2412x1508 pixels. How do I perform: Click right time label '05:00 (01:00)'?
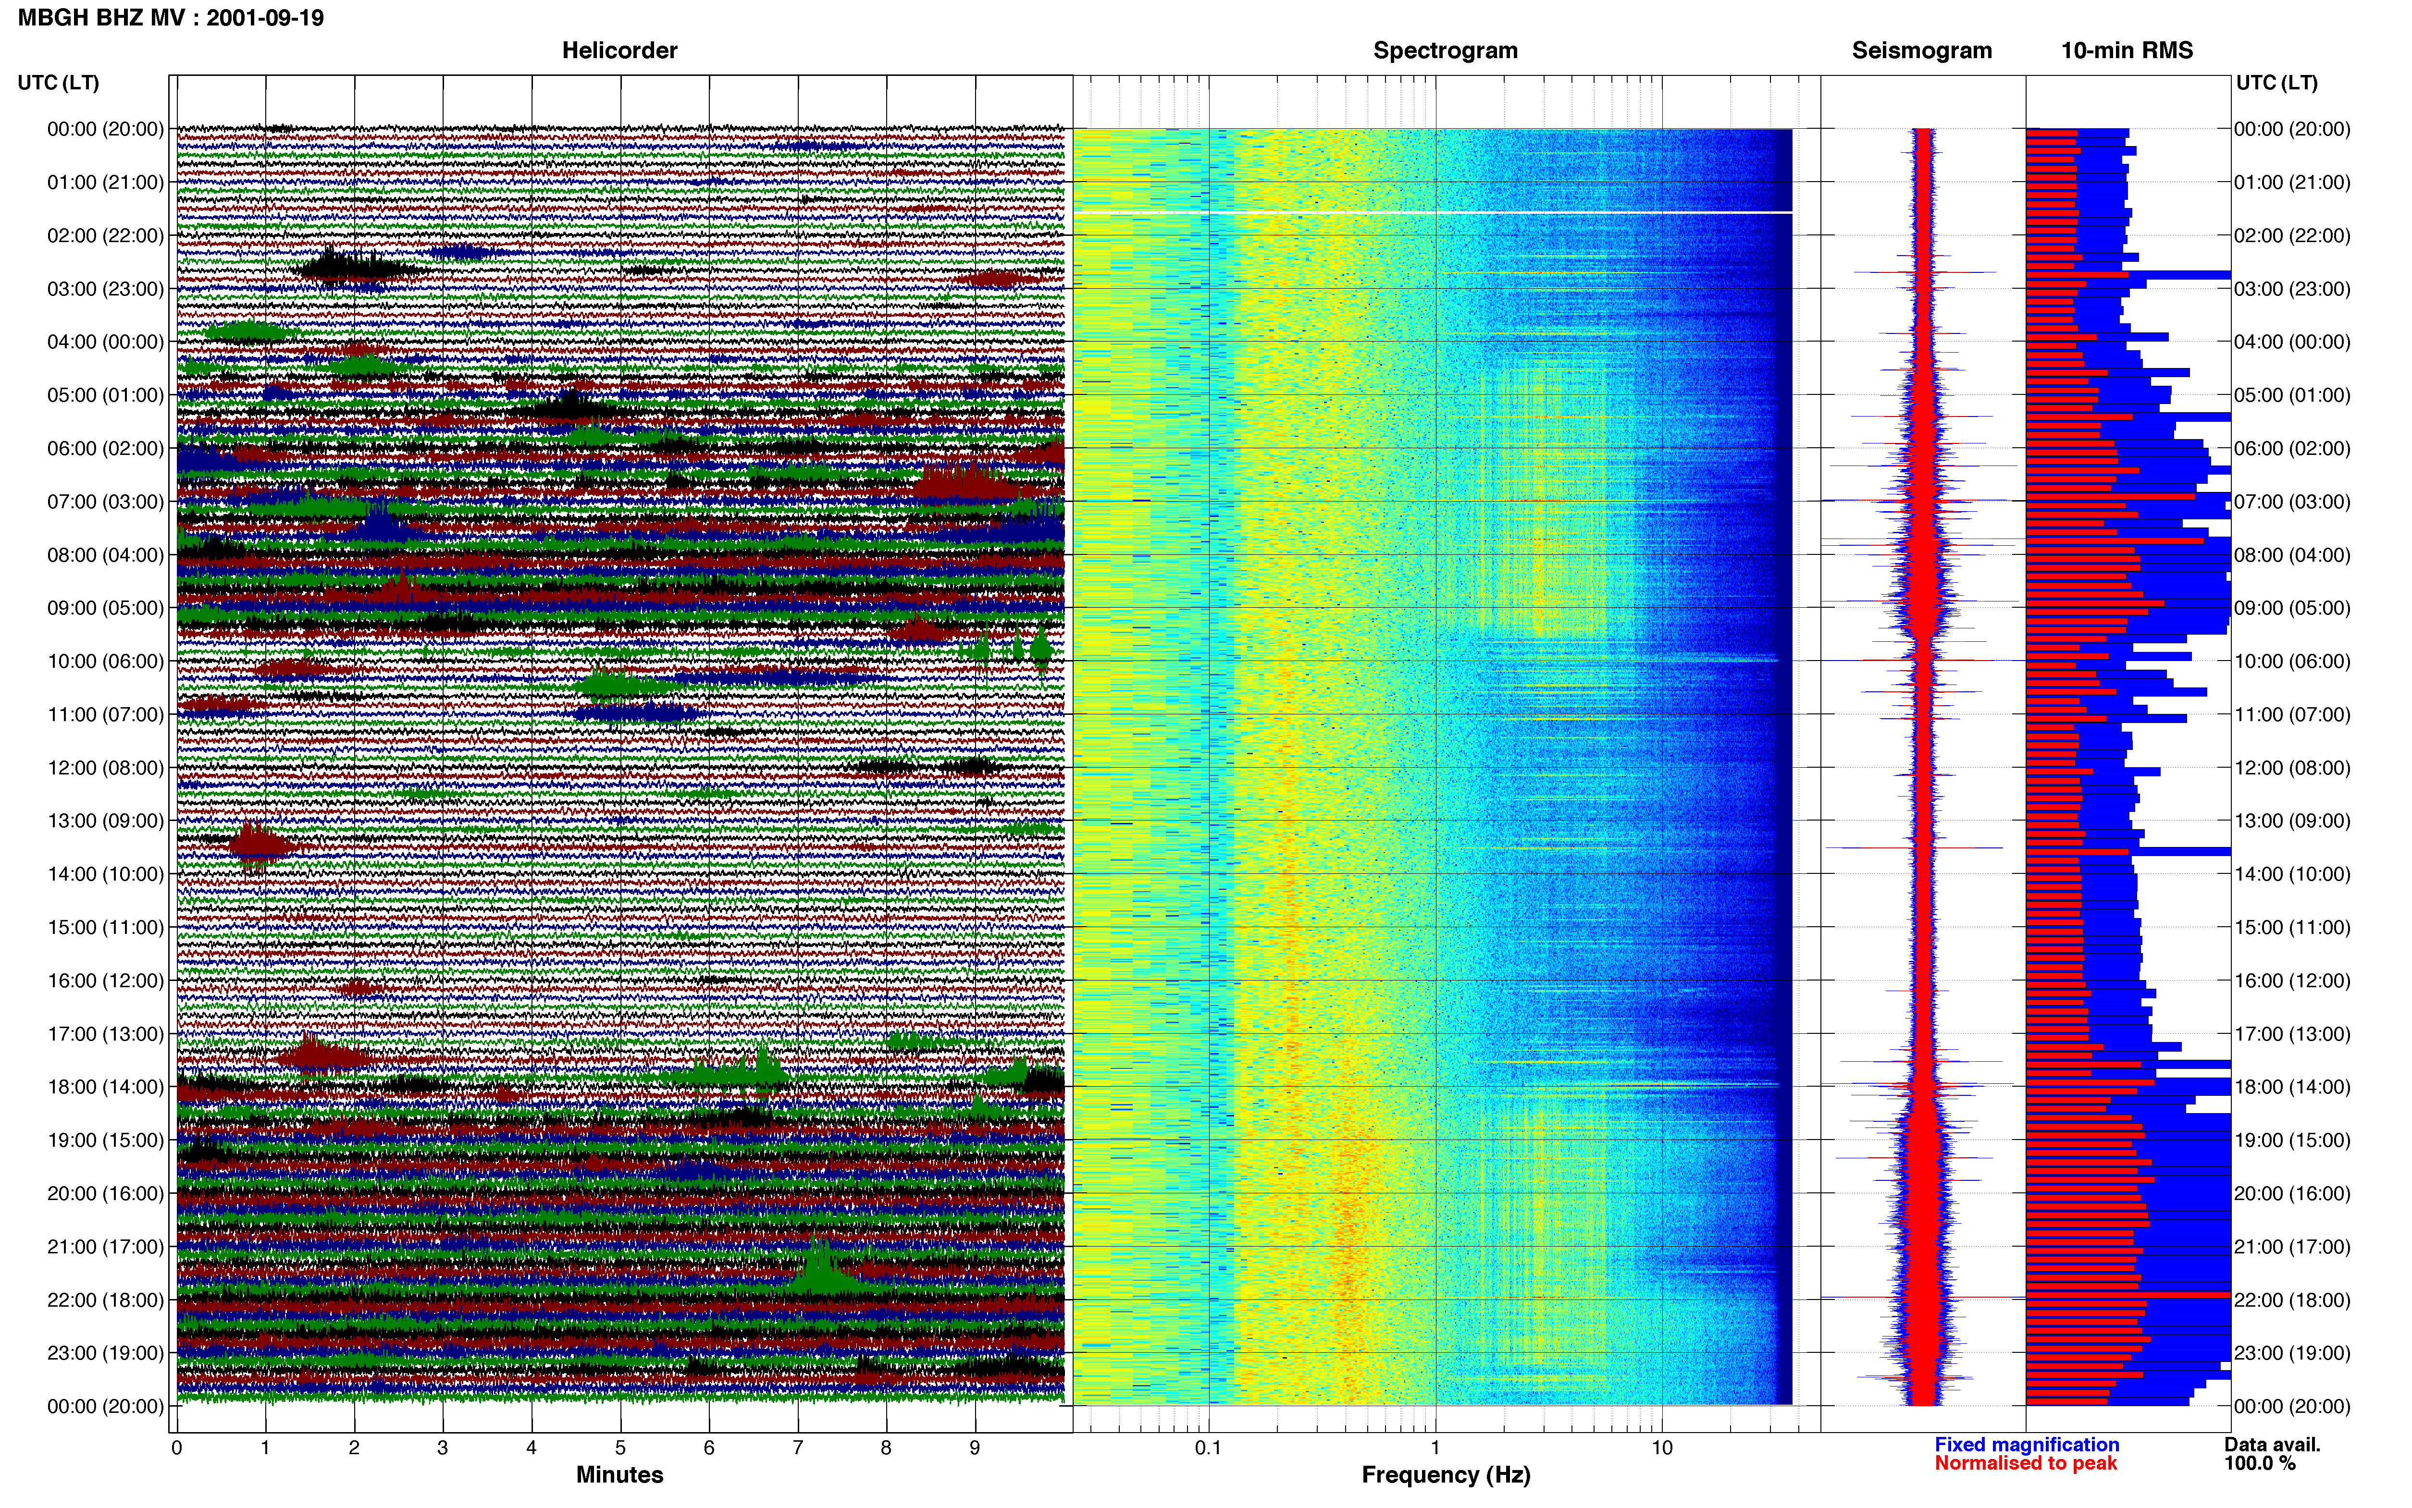(2292, 395)
